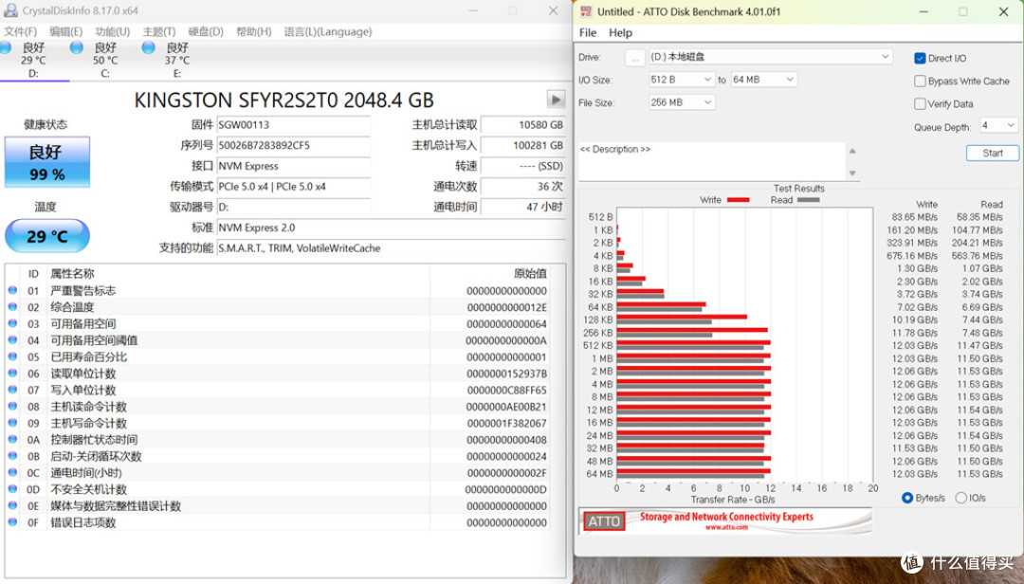1024x584 pixels.
Task: Click the total host writes value 100281 GB
Action: click(x=522, y=145)
